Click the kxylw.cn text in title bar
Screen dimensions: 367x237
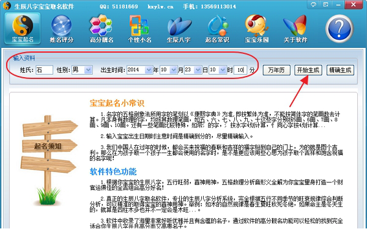point(160,7)
